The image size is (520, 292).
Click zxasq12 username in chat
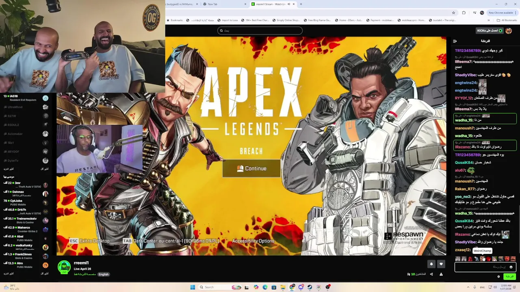[x=462, y=250]
